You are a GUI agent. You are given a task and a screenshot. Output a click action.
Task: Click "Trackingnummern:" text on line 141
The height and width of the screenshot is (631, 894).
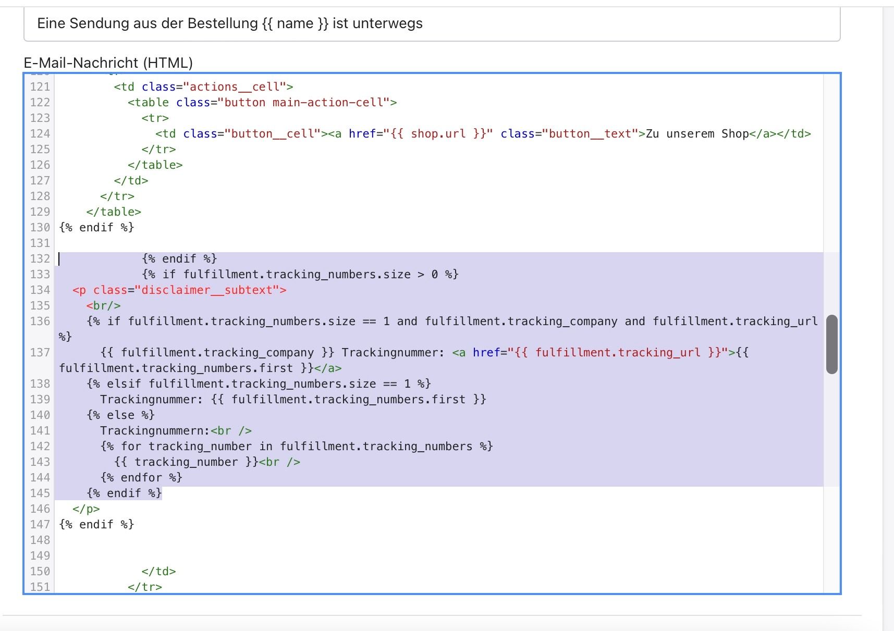click(x=155, y=431)
